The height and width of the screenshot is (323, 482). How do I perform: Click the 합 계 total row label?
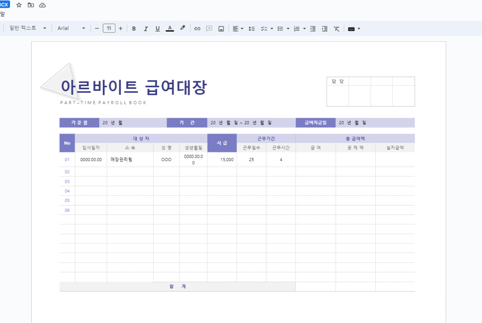coord(177,286)
